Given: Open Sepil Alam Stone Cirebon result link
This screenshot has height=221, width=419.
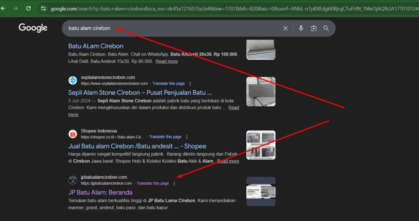Looking at the screenshot, I should [x=140, y=93].
